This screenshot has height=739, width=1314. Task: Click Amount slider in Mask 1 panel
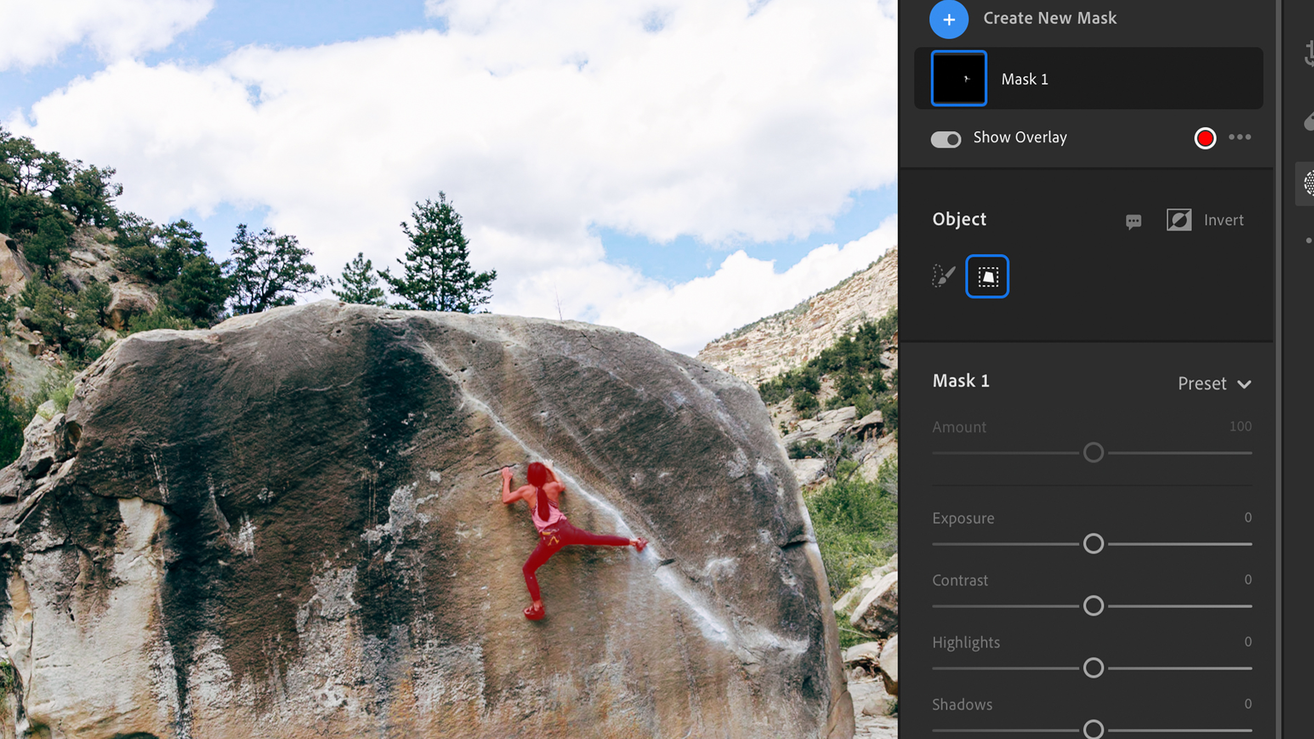[1092, 451]
